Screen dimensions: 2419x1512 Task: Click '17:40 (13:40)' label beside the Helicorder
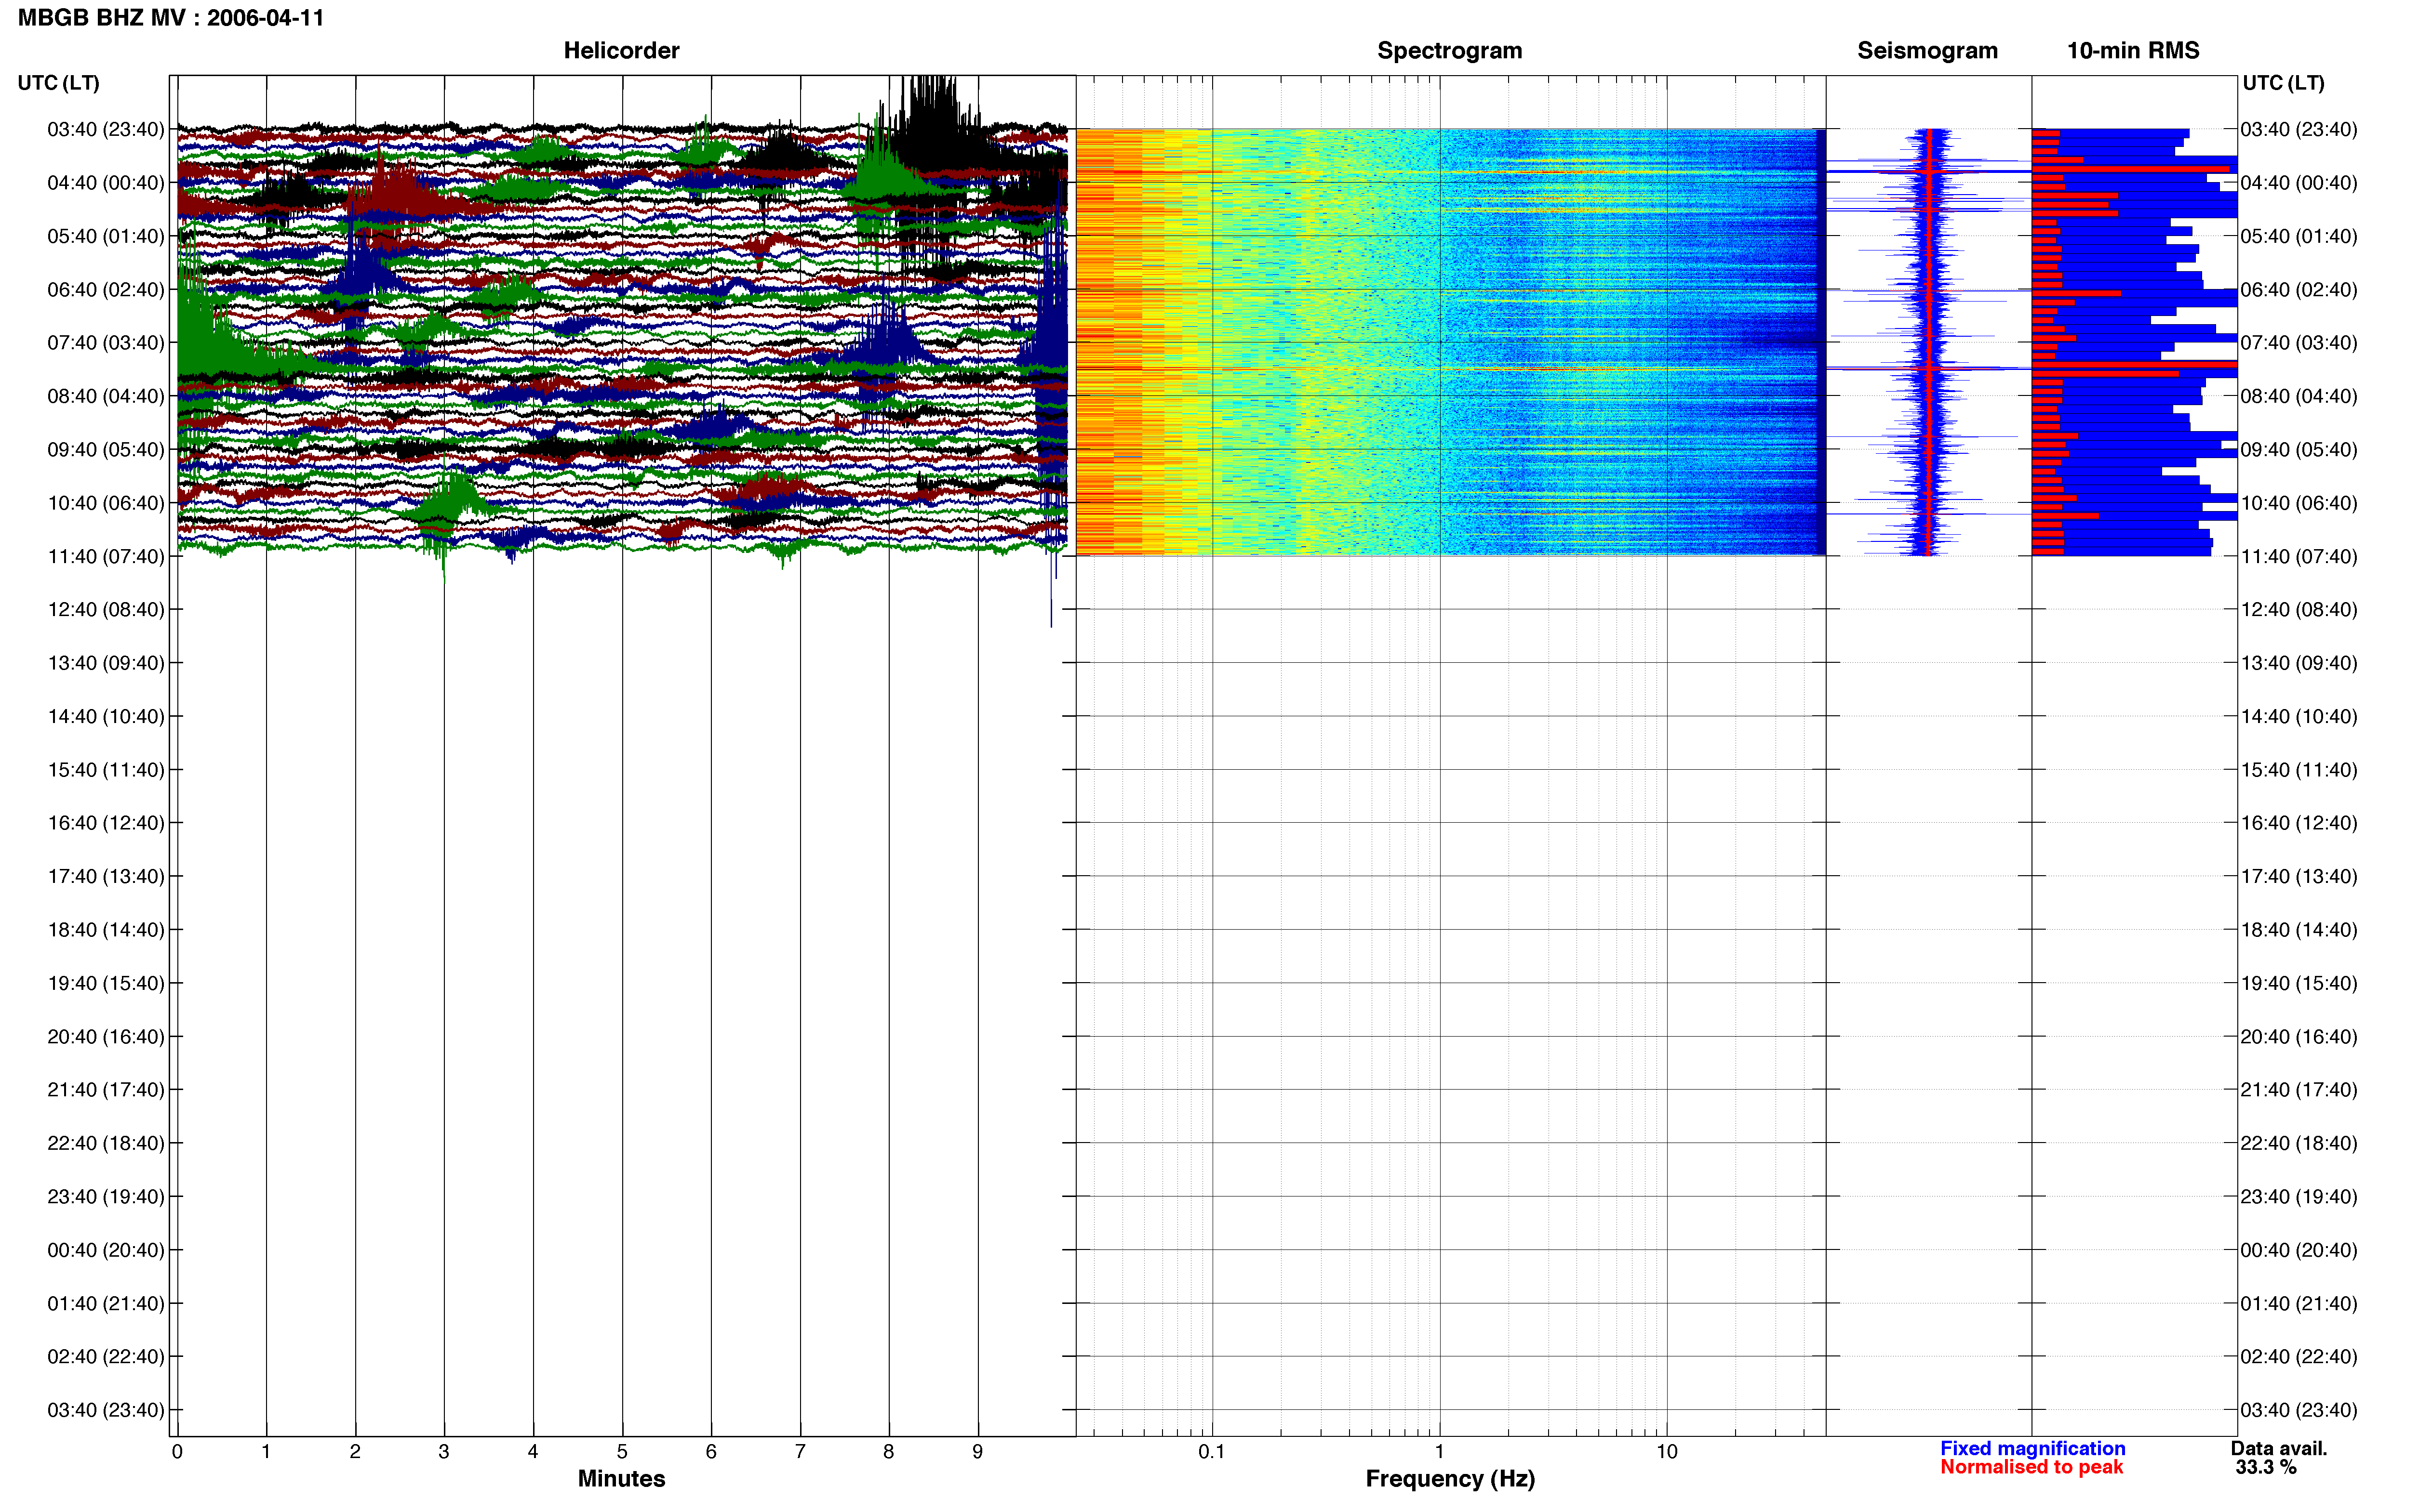[106, 877]
